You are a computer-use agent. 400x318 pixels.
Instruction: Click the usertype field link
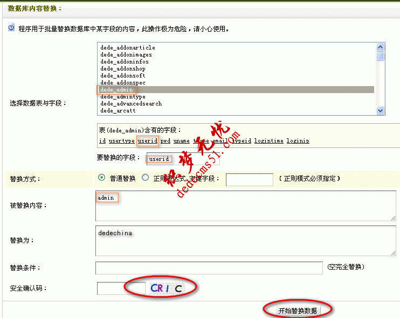121,141
